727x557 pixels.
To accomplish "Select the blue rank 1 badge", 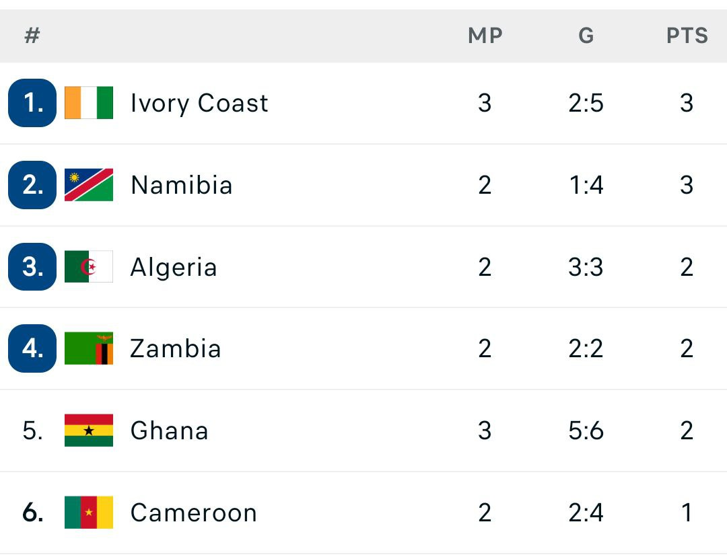I will coord(32,103).
